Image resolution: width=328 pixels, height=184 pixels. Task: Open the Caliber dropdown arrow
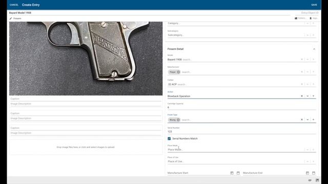[x=307, y=84]
